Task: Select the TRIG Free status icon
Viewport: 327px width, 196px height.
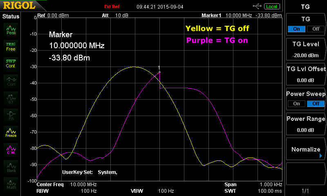Action: point(11,46)
